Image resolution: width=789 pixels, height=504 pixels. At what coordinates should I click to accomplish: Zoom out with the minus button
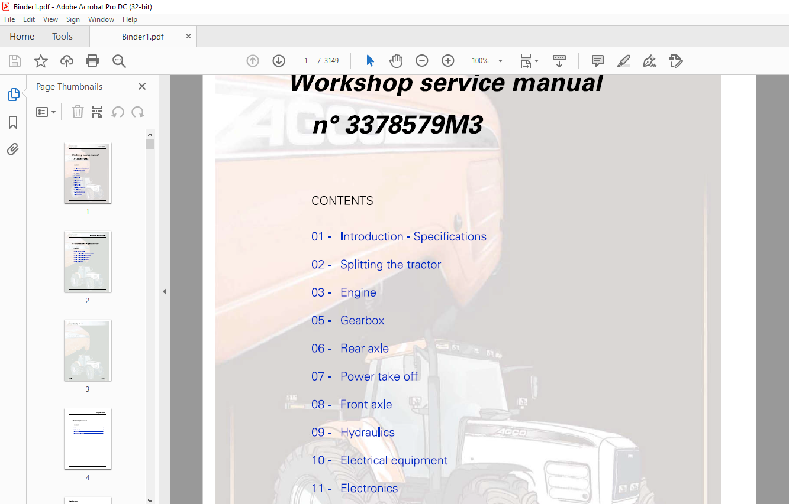click(422, 61)
